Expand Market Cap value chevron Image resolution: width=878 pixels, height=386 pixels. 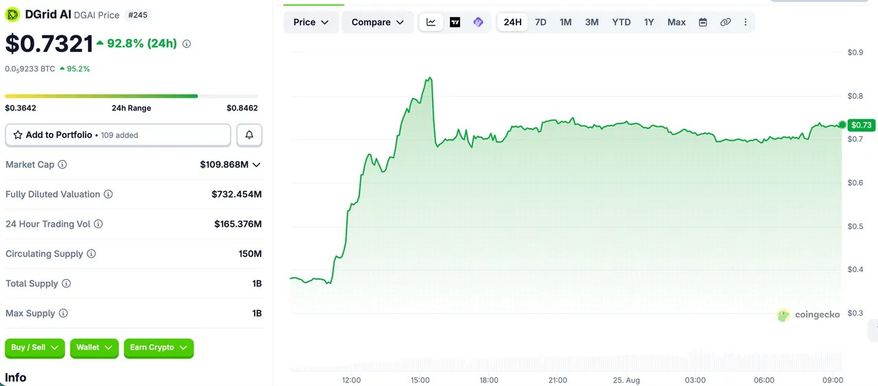pos(257,165)
